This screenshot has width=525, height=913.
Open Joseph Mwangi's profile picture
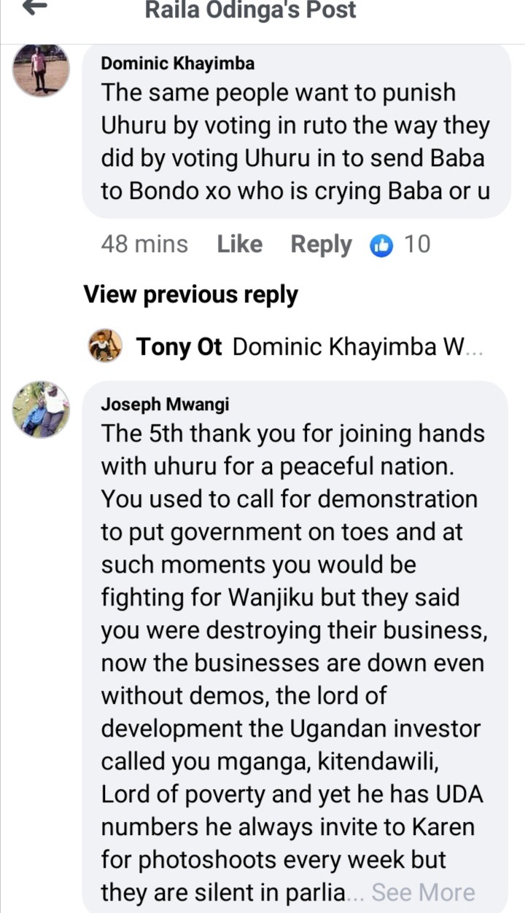click(x=41, y=409)
